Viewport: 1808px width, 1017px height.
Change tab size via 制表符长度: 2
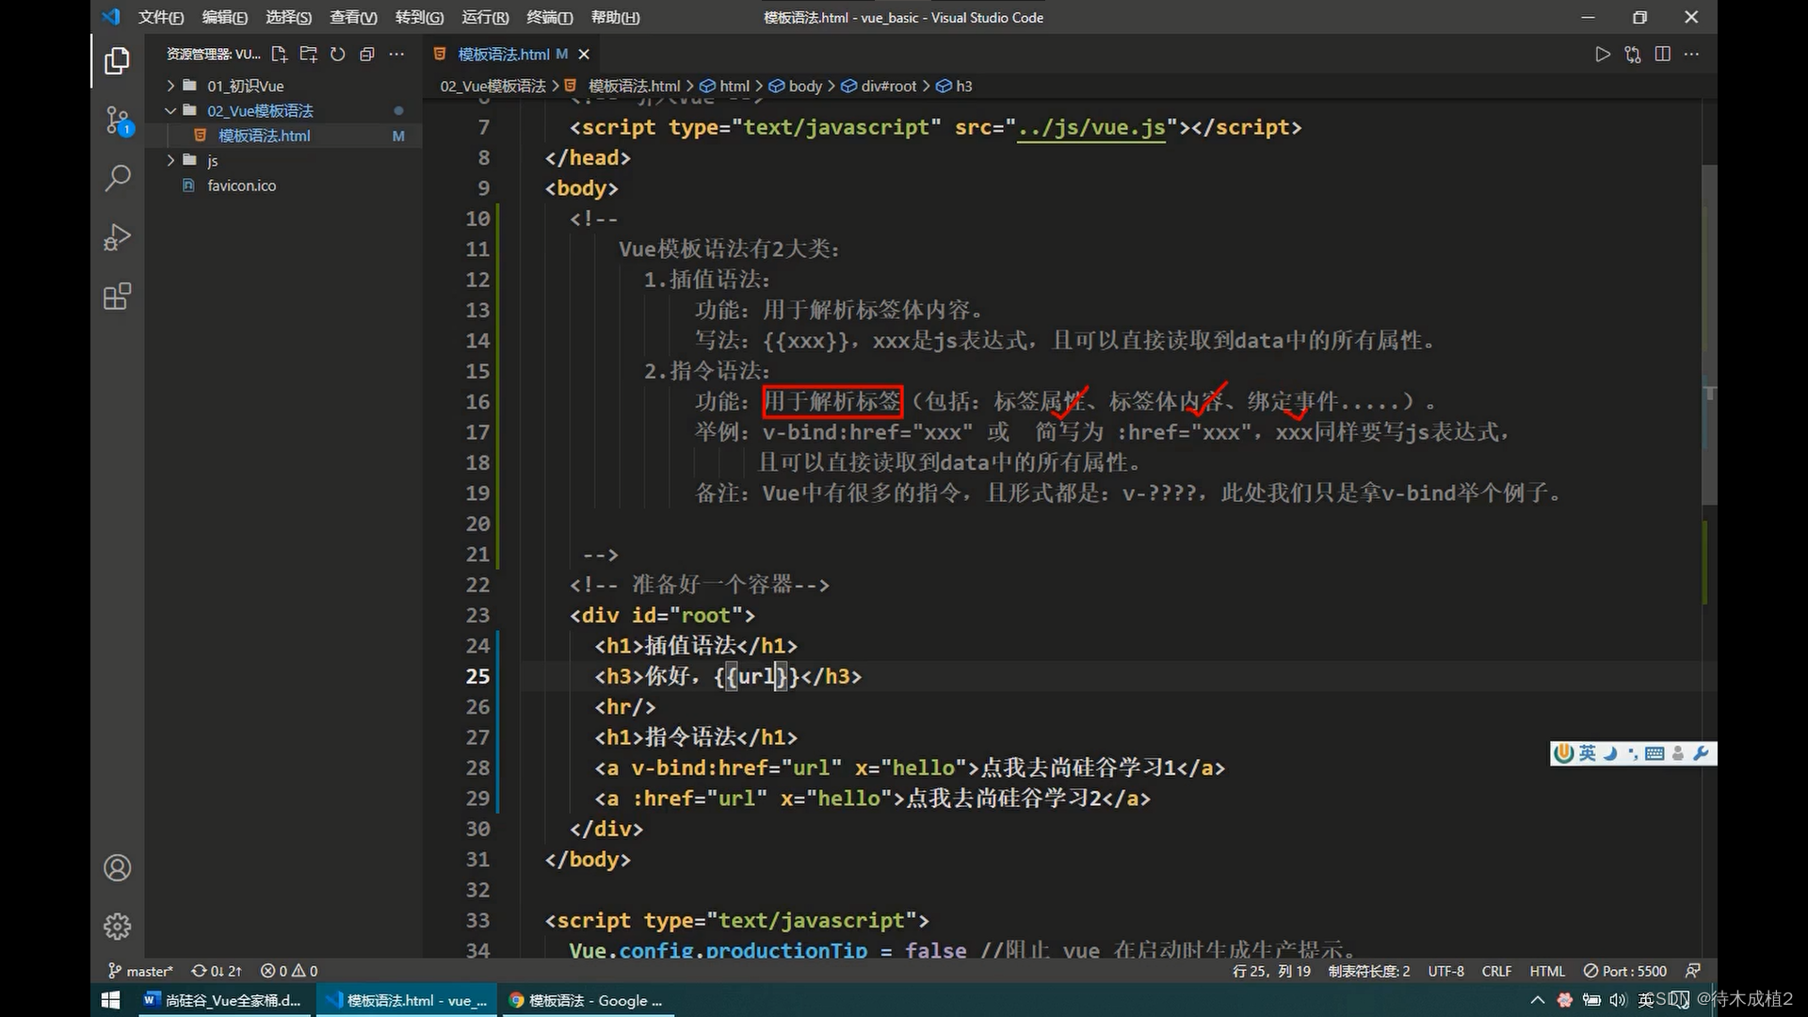coord(1369,971)
